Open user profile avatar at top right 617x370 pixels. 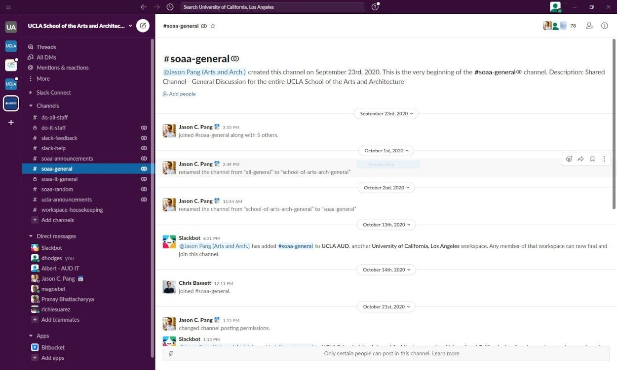[555, 7]
